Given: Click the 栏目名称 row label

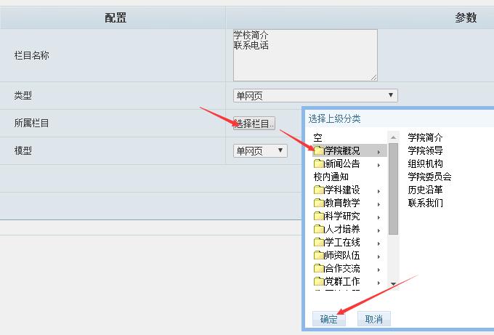Looking at the screenshot, I should pos(31,55).
